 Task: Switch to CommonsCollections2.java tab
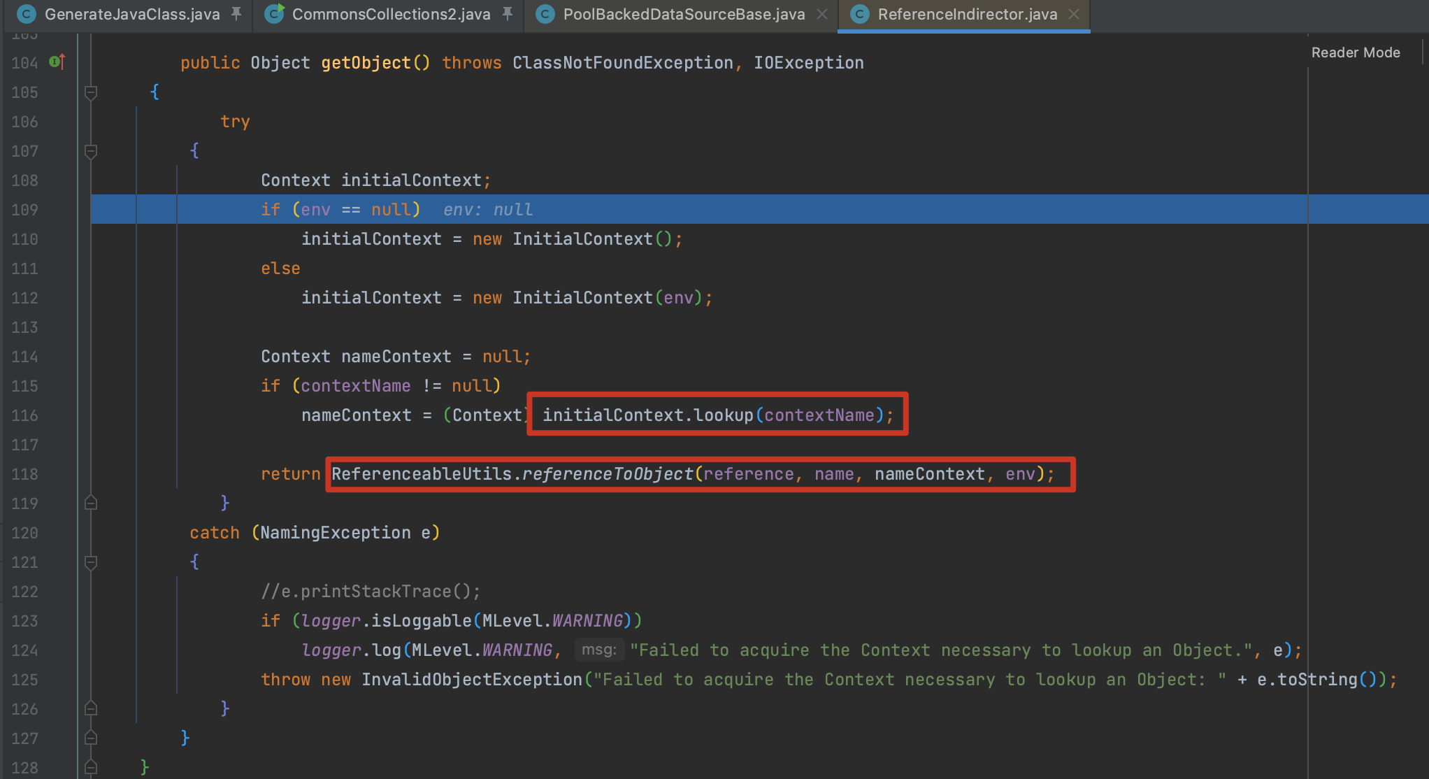point(391,14)
